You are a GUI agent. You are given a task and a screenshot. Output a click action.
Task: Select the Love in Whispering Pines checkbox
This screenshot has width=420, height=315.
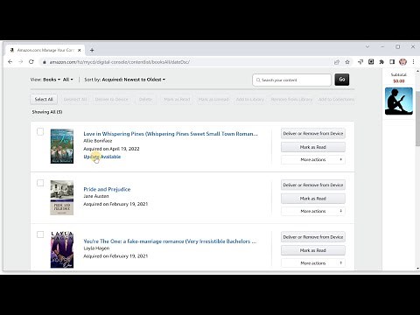click(40, 132)
